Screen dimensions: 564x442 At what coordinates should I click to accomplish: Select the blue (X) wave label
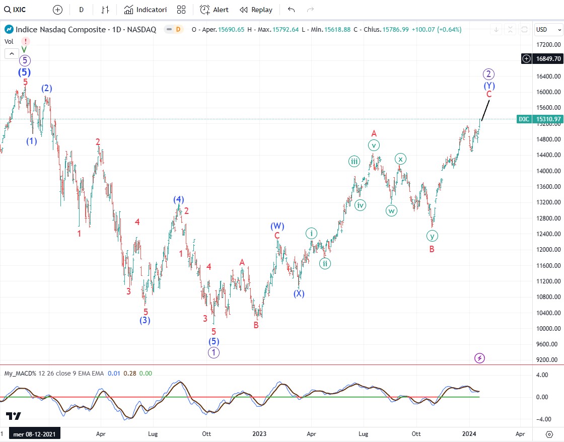299,294
